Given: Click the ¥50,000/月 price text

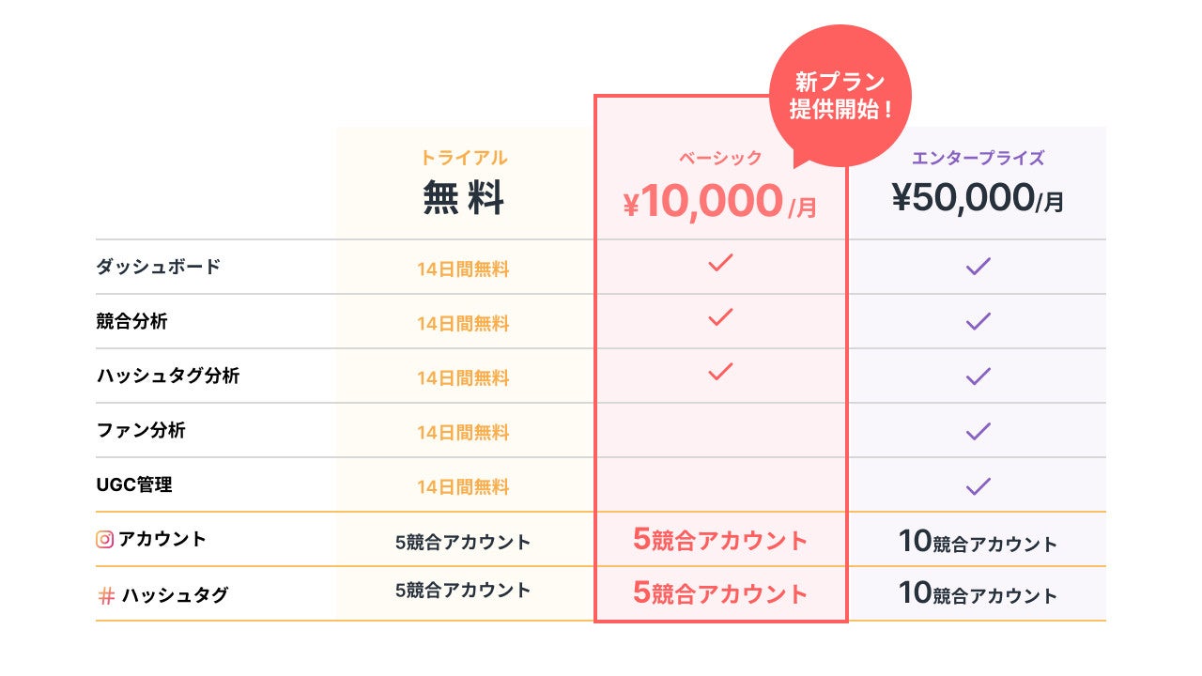Looking at the screenshot, I should click(x=978, y=198).
